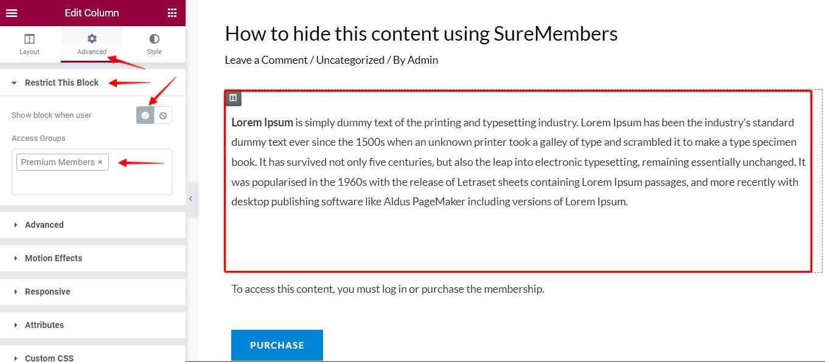
Task: Open the Leave a Comment link
Action: click(x=265, y=60)
